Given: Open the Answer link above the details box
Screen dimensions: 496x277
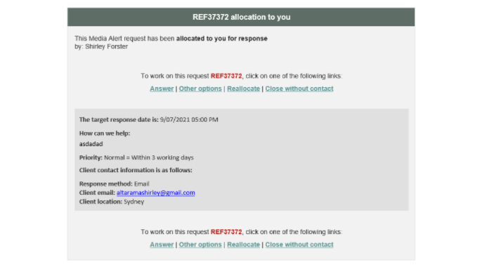Looking at the screenshot, I should coord(162,89).
